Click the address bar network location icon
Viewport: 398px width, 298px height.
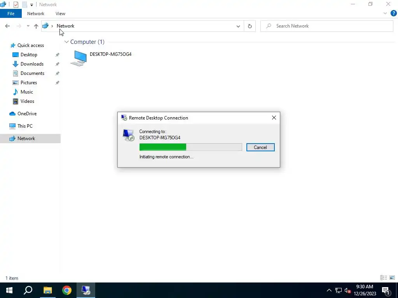pyautogui.click(x=45, y=26)
